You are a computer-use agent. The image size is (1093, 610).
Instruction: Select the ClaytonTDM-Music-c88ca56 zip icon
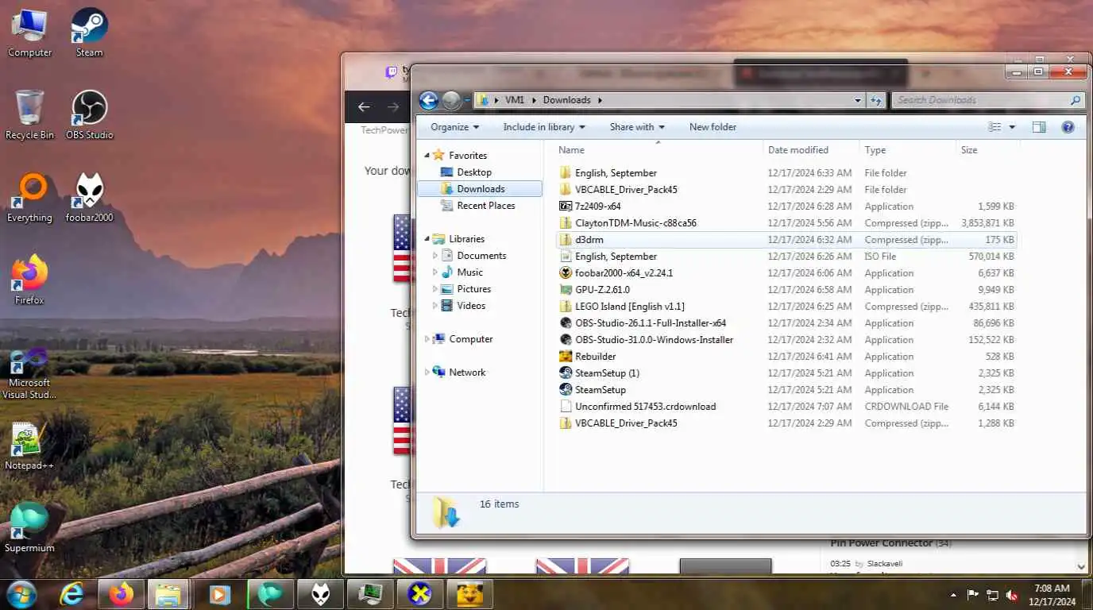566,223
